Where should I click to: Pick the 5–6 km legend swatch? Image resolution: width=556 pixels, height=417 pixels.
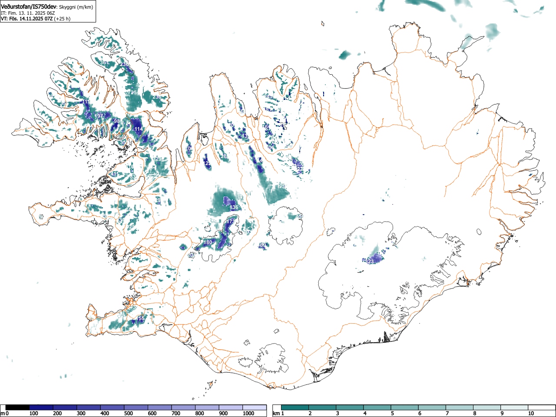tap(404, 407)
